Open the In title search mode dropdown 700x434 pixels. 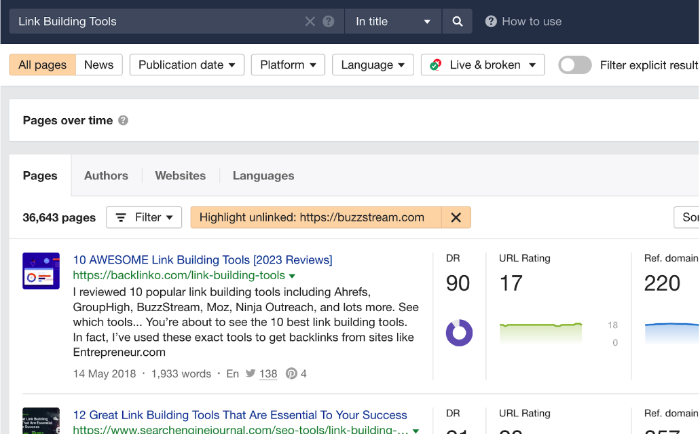click(x=392, y=21)
